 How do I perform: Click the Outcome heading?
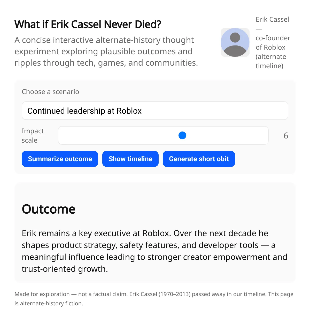coord(49,209)
